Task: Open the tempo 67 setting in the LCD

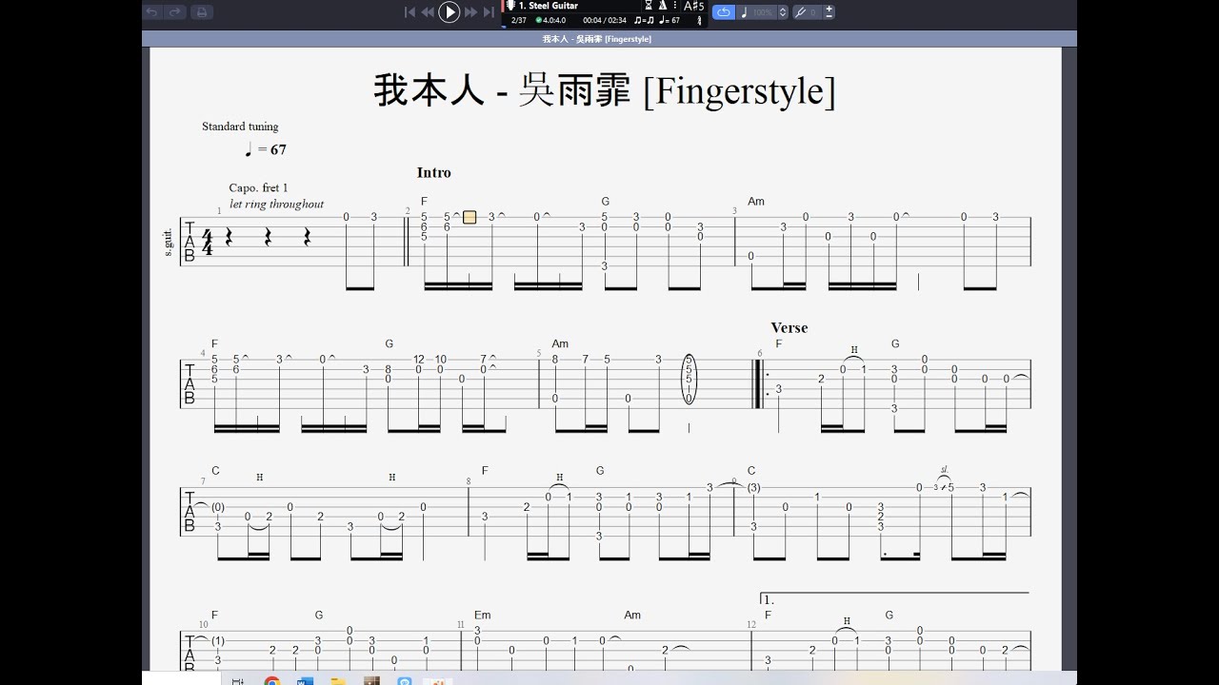Action: click(x=670, y=20)
